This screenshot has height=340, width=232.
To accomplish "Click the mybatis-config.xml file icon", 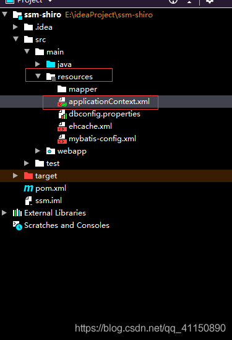I will click(x=62, y=139).
